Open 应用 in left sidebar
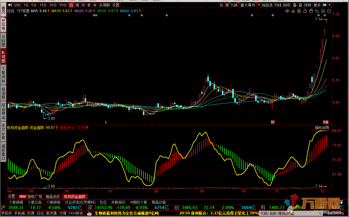349x217 pixels. click(3, 24)
